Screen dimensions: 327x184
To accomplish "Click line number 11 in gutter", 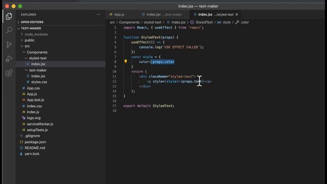I will 114,76.
